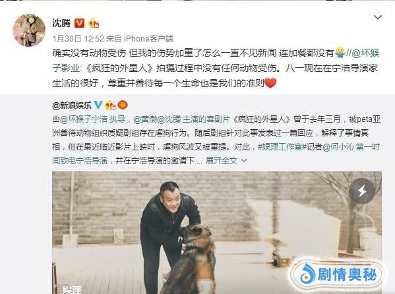
Task: Open the @黄渤 mention
Action: [145, 119]
